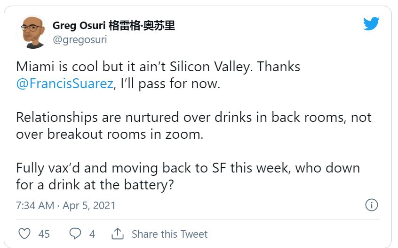Select "Share this Tweet" text
398x248 pixels.
pos(169,234)
